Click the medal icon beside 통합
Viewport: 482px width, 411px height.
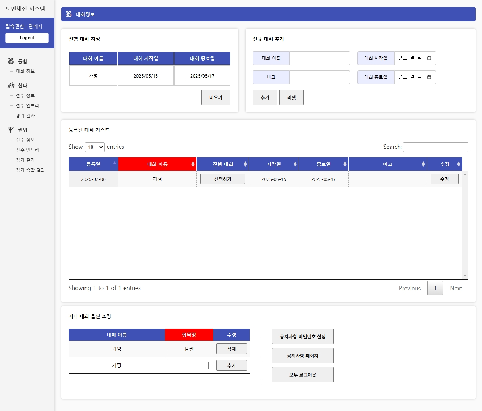11,61
